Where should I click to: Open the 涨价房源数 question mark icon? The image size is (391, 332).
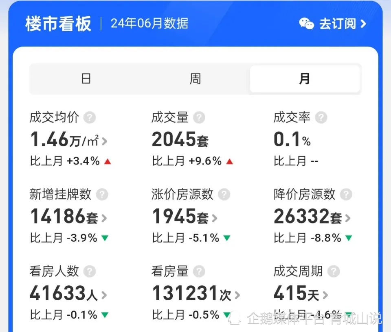[x=224, y=195]
